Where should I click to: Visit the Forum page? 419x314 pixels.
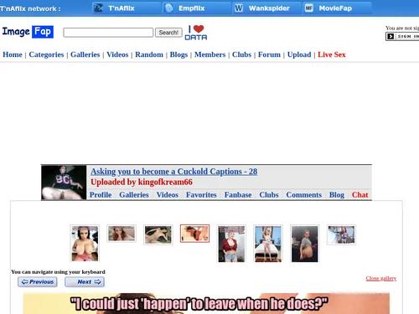pos(269,54)
